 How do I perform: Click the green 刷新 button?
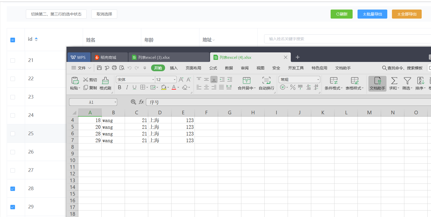click(341, 14)
